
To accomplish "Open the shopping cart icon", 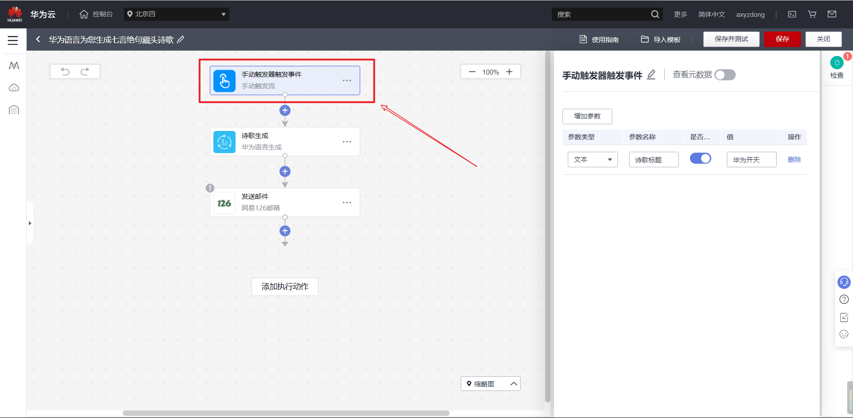I will point(812,14).
